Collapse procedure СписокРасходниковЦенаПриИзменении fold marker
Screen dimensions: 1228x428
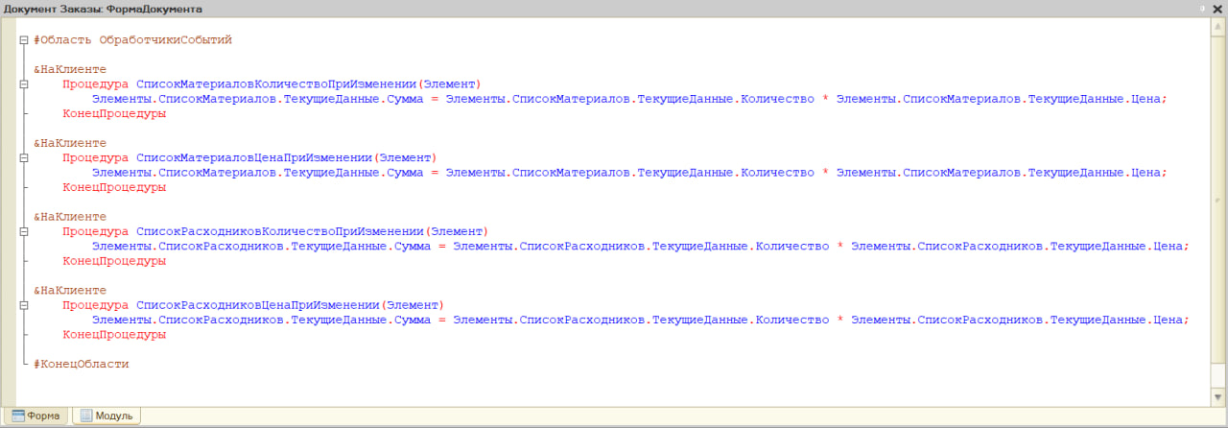point(22,306)
